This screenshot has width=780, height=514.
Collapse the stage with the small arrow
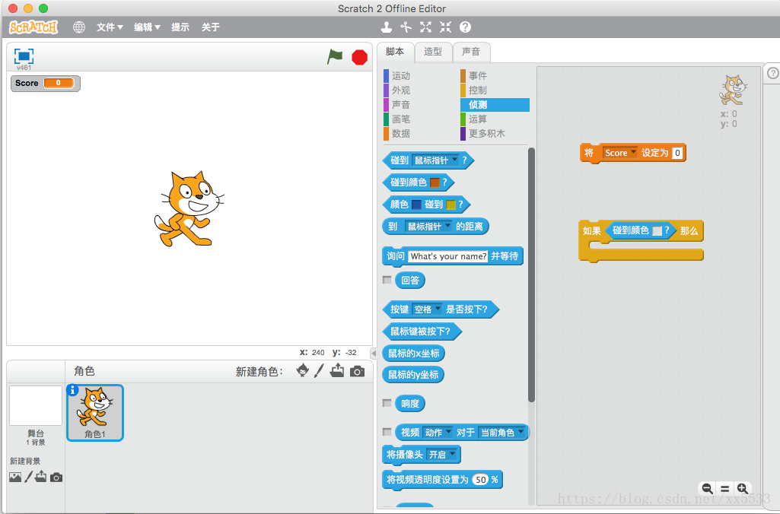coord(374,353)
